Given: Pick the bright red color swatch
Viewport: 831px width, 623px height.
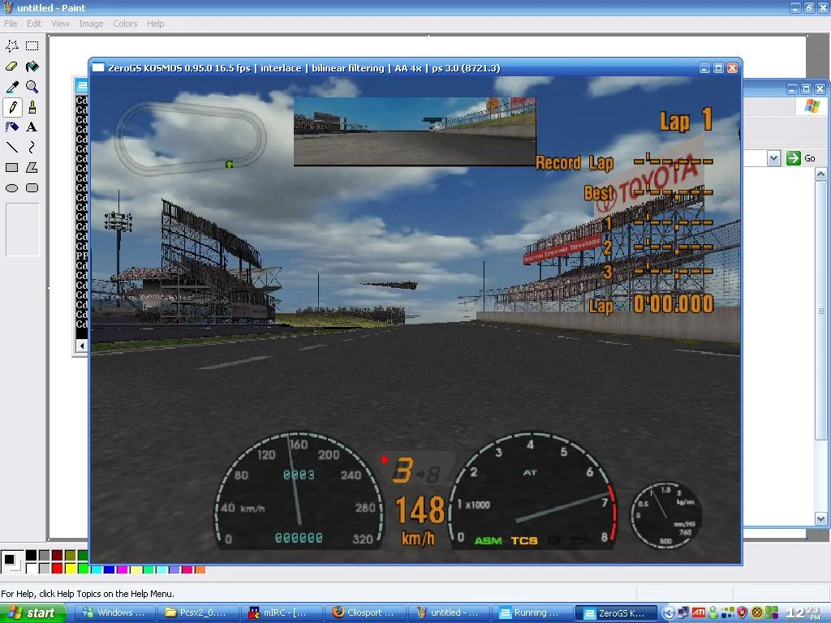Looking at the screenshot, I should (x=58, y=569).
